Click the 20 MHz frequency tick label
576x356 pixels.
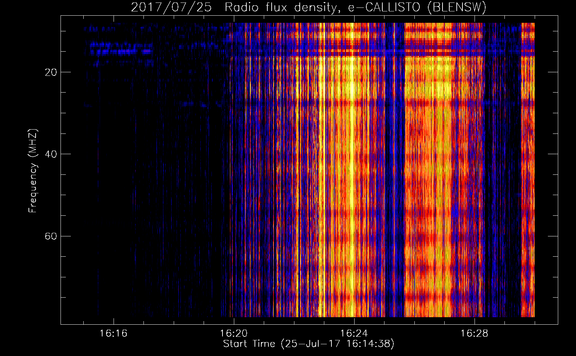coord(51,72)
